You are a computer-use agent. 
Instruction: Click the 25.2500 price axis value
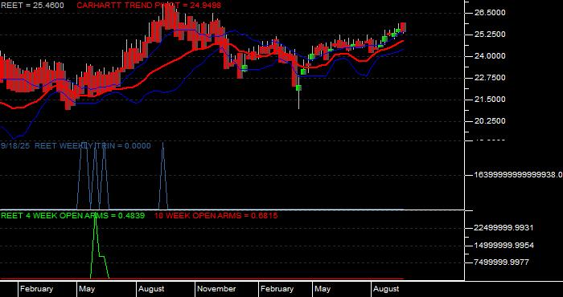490,35
